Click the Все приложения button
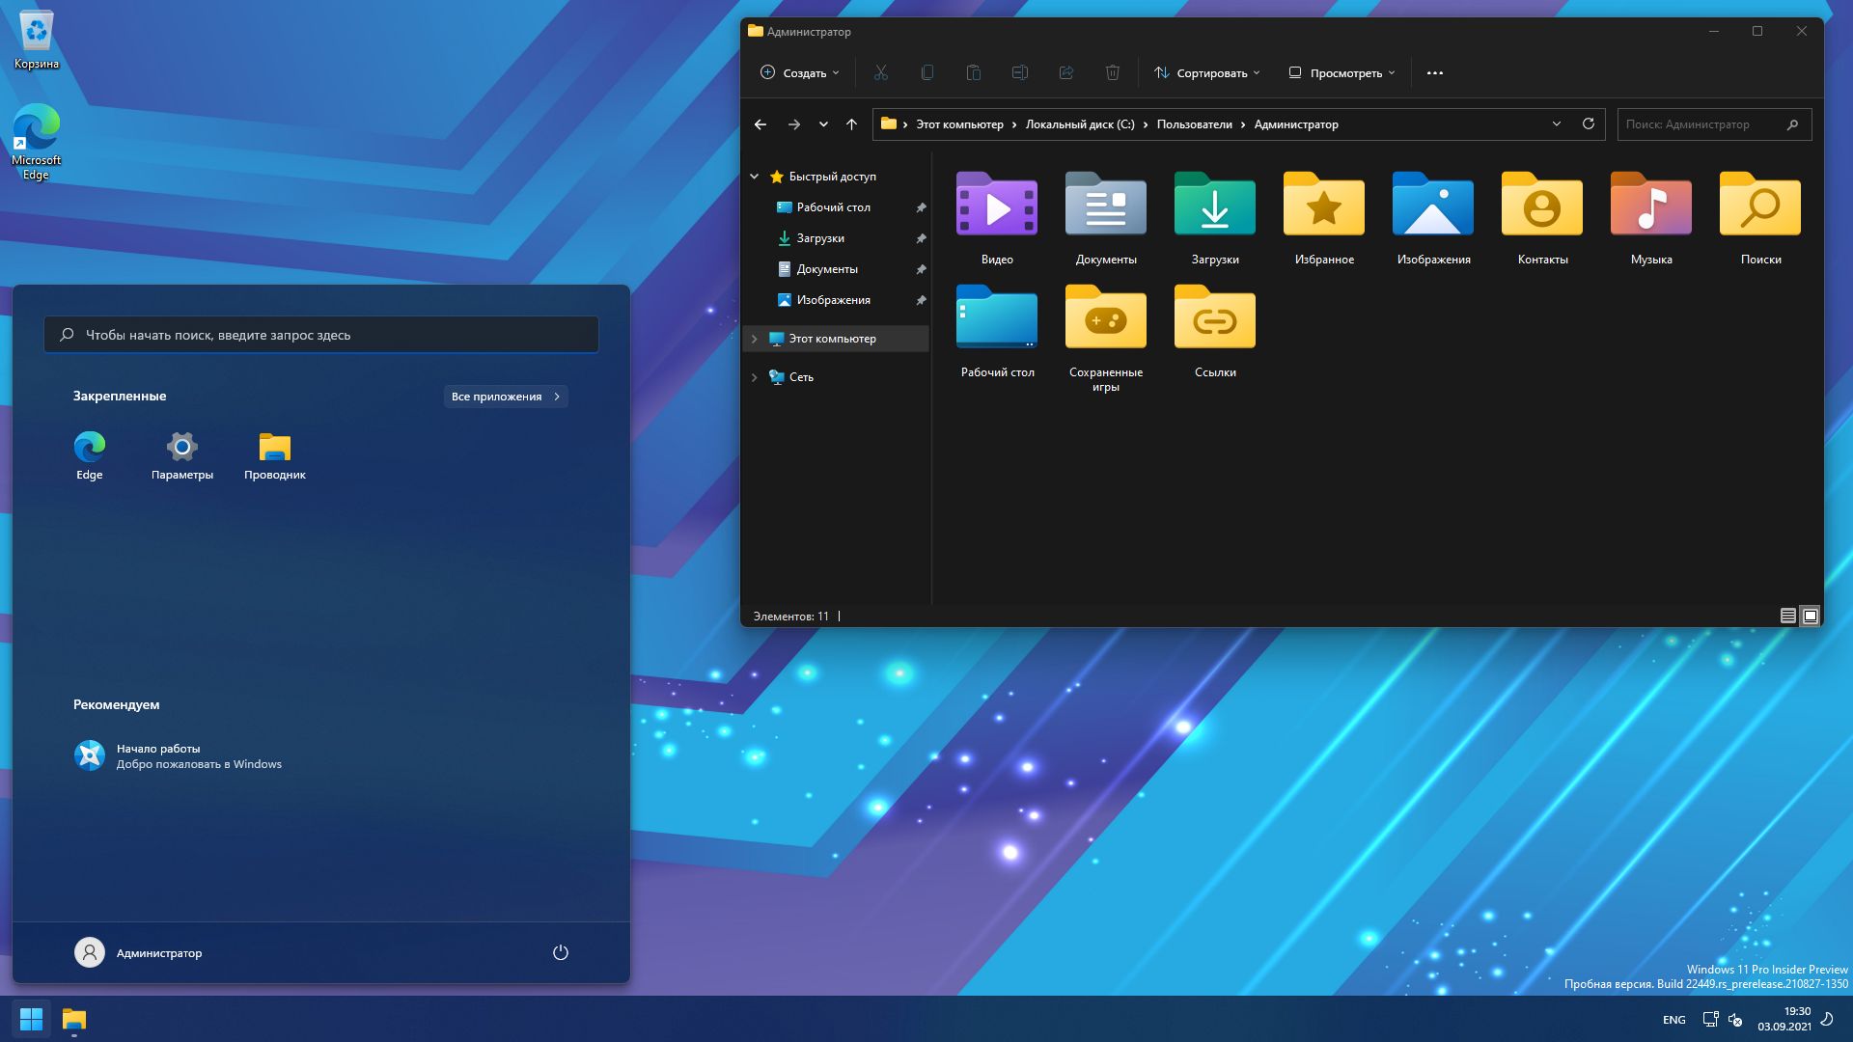Screen dimensions: 1853x1042 [x=505, y=397]
